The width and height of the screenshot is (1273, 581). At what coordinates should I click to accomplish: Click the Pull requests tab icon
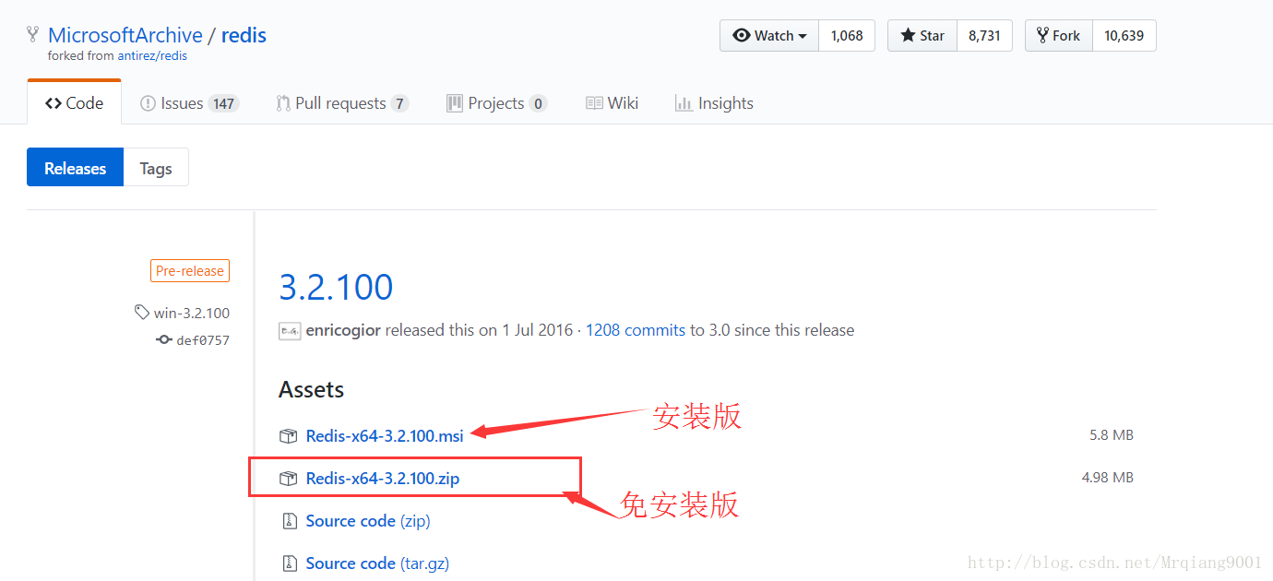[283, 103]
